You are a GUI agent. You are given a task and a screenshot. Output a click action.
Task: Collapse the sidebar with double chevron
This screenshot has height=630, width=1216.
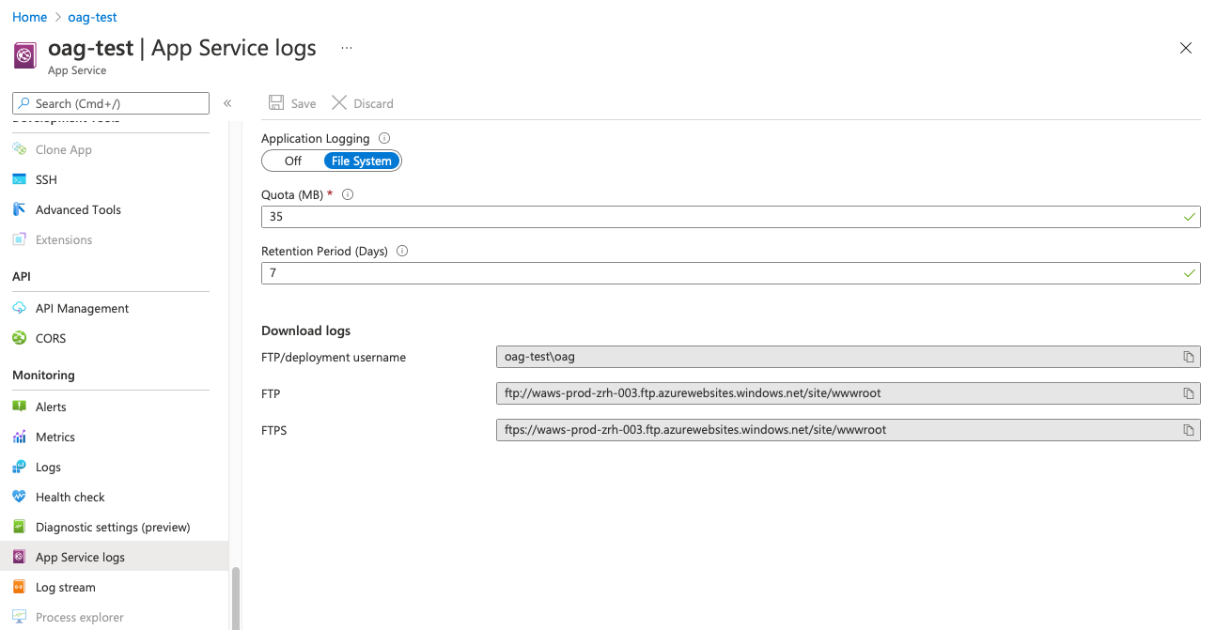pos(227,103)
